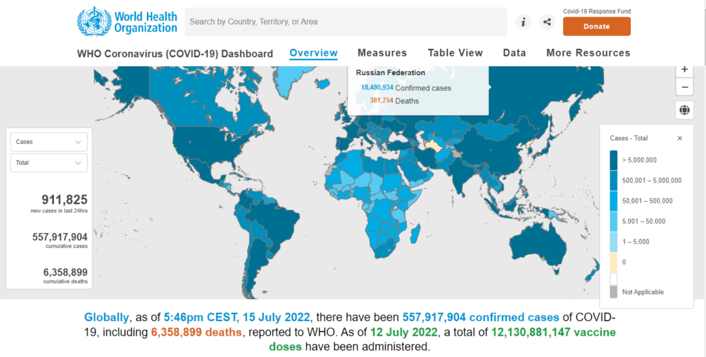Click the 12,130,881,147 vaccine doses text
This screenshot has height=357, width=706.
[x=442, y=340]
